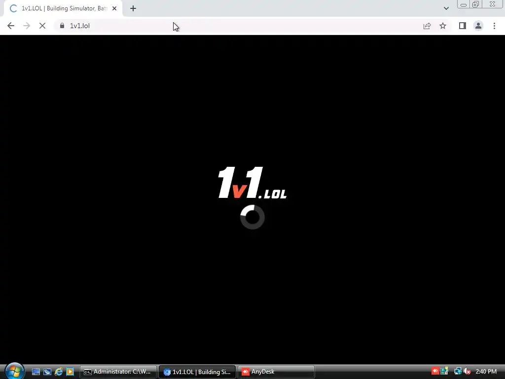Launch Windows Media Player from quick launch

pos(70,372)
